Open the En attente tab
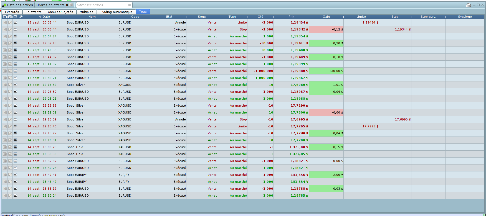Viewport: 486px width, 216px height. point(33,12)
